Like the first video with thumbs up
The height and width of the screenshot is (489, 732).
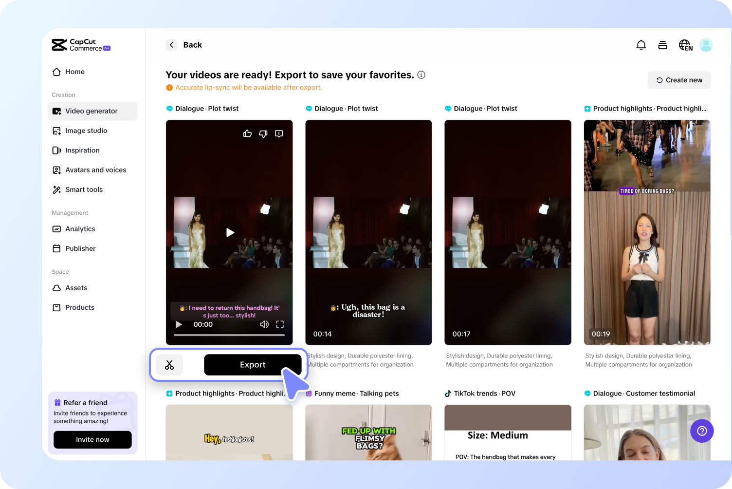pos(248,133)
